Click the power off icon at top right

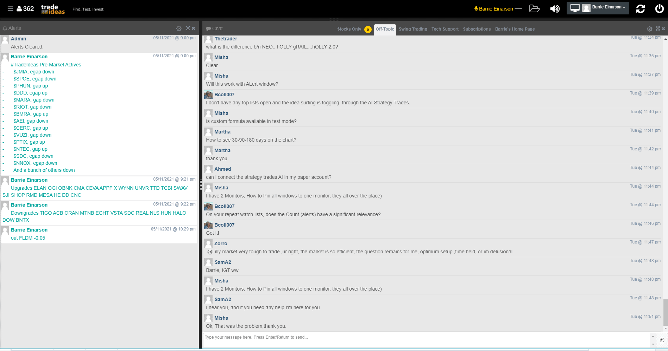click(659, 9)
